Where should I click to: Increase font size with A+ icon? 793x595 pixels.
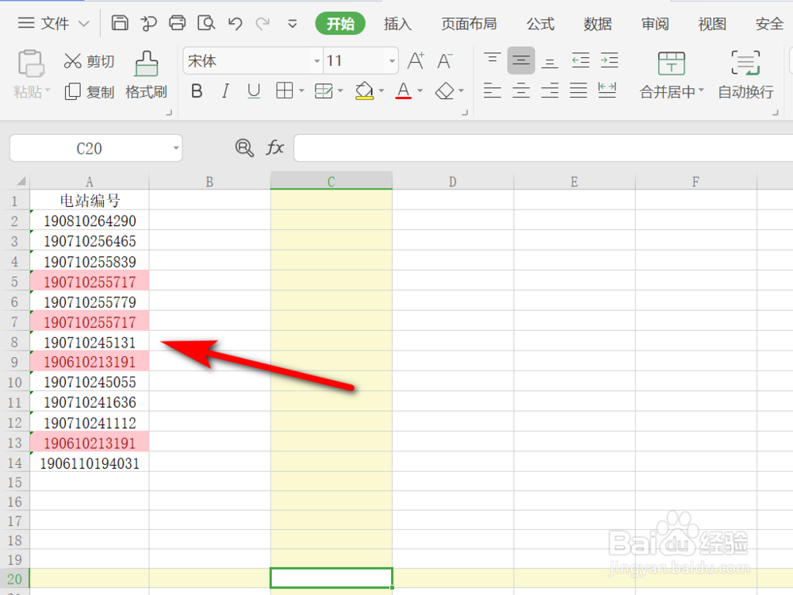point(416,61)
